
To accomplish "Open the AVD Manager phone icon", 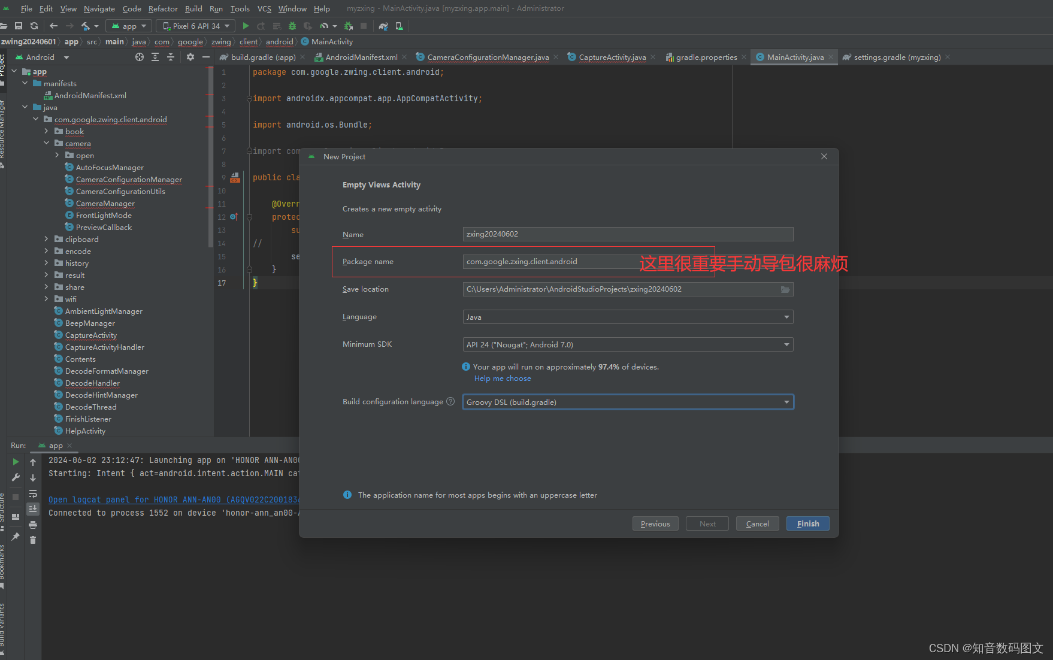I will click(x=400, y=26).
